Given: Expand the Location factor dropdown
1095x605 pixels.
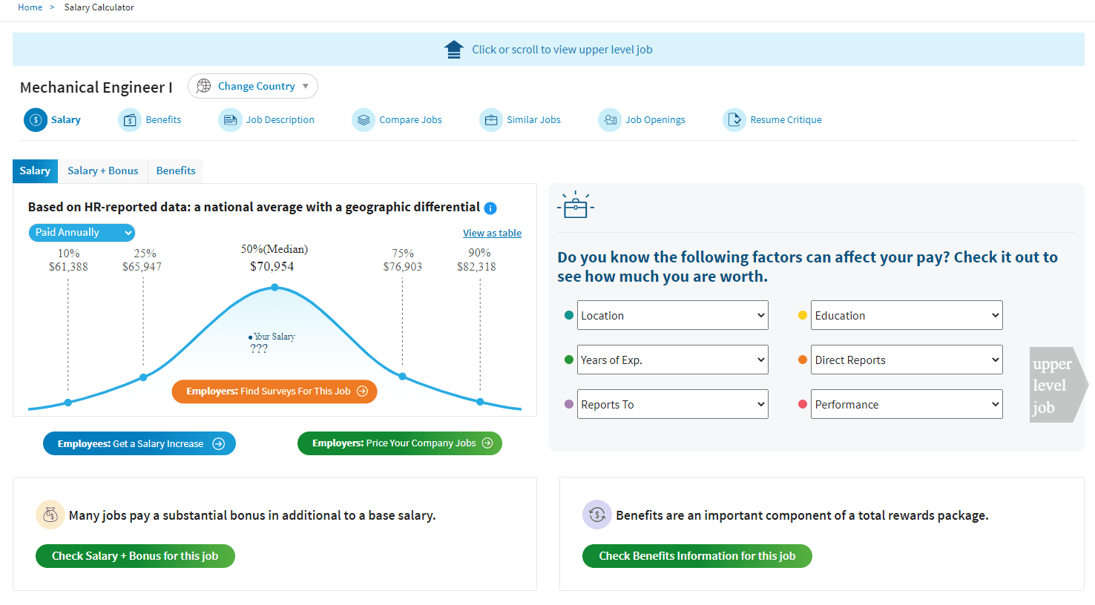Looking at the screenshot, I should pyautogui.click(x=672, y=315).
